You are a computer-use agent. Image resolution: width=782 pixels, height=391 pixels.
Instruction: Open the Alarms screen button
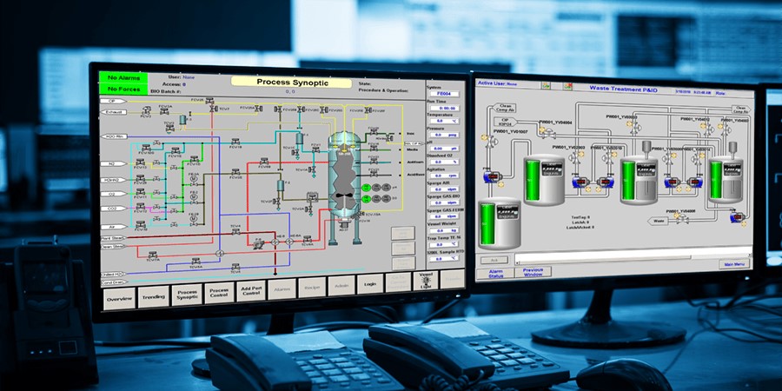coord(282,288)
